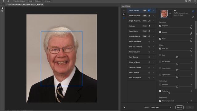Open the workspace layout icon at top right
197x111 pixels.
pos(190,1)
